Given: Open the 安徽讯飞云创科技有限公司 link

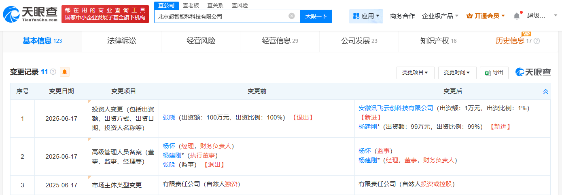Looking at the screenshot, I should coord(396,108).
